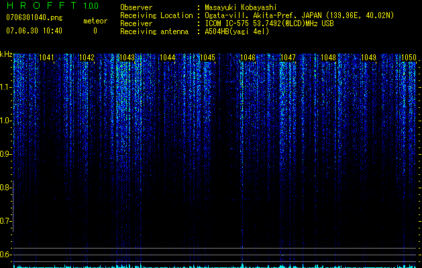Click the 1050 time marker
Screen dimensions: 422x268
pyautogui.click(x=409, y=58)
